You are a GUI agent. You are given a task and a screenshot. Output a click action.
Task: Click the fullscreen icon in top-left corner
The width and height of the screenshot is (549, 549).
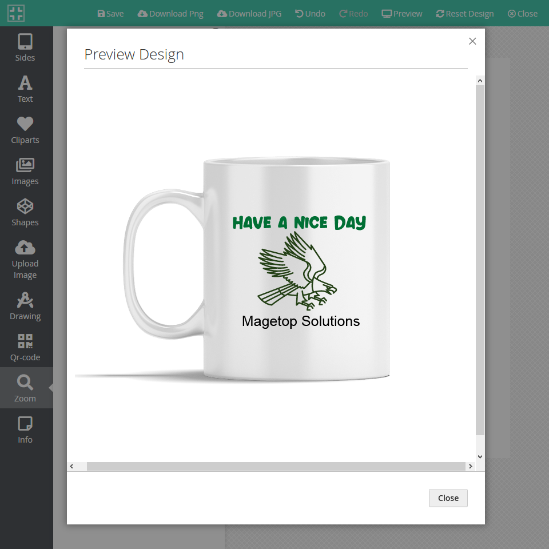pyautogui.click(x=16, y=14)
